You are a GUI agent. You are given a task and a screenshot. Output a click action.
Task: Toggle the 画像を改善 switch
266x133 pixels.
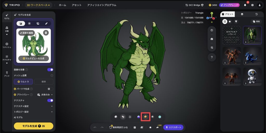tap(50, 70)
